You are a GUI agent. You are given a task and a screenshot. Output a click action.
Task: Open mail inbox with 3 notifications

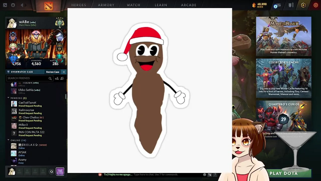[277, 6]
